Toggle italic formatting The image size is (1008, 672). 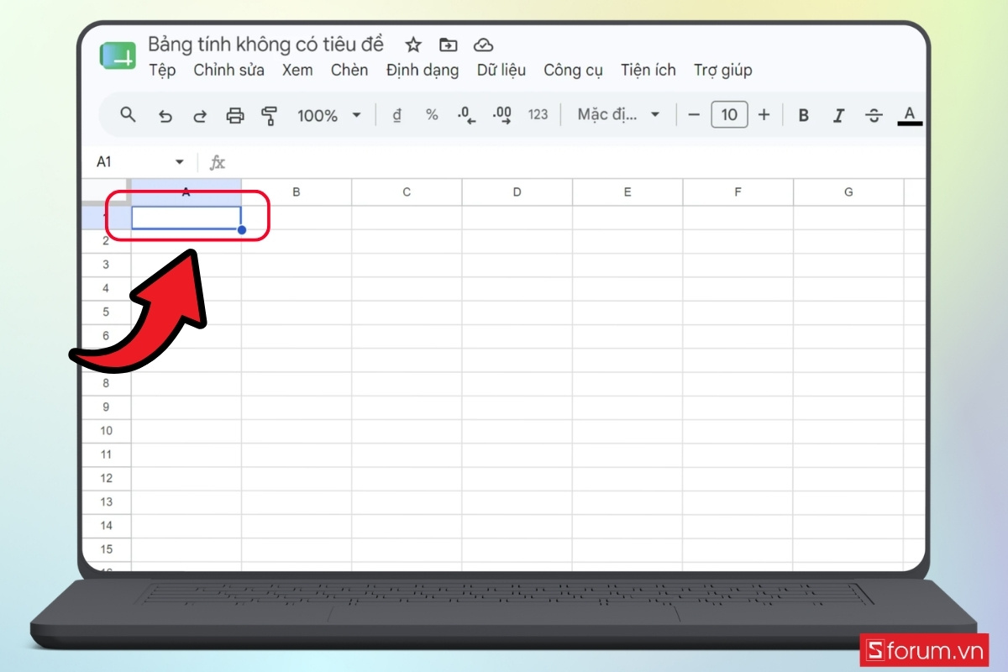[x=838, y=115]
